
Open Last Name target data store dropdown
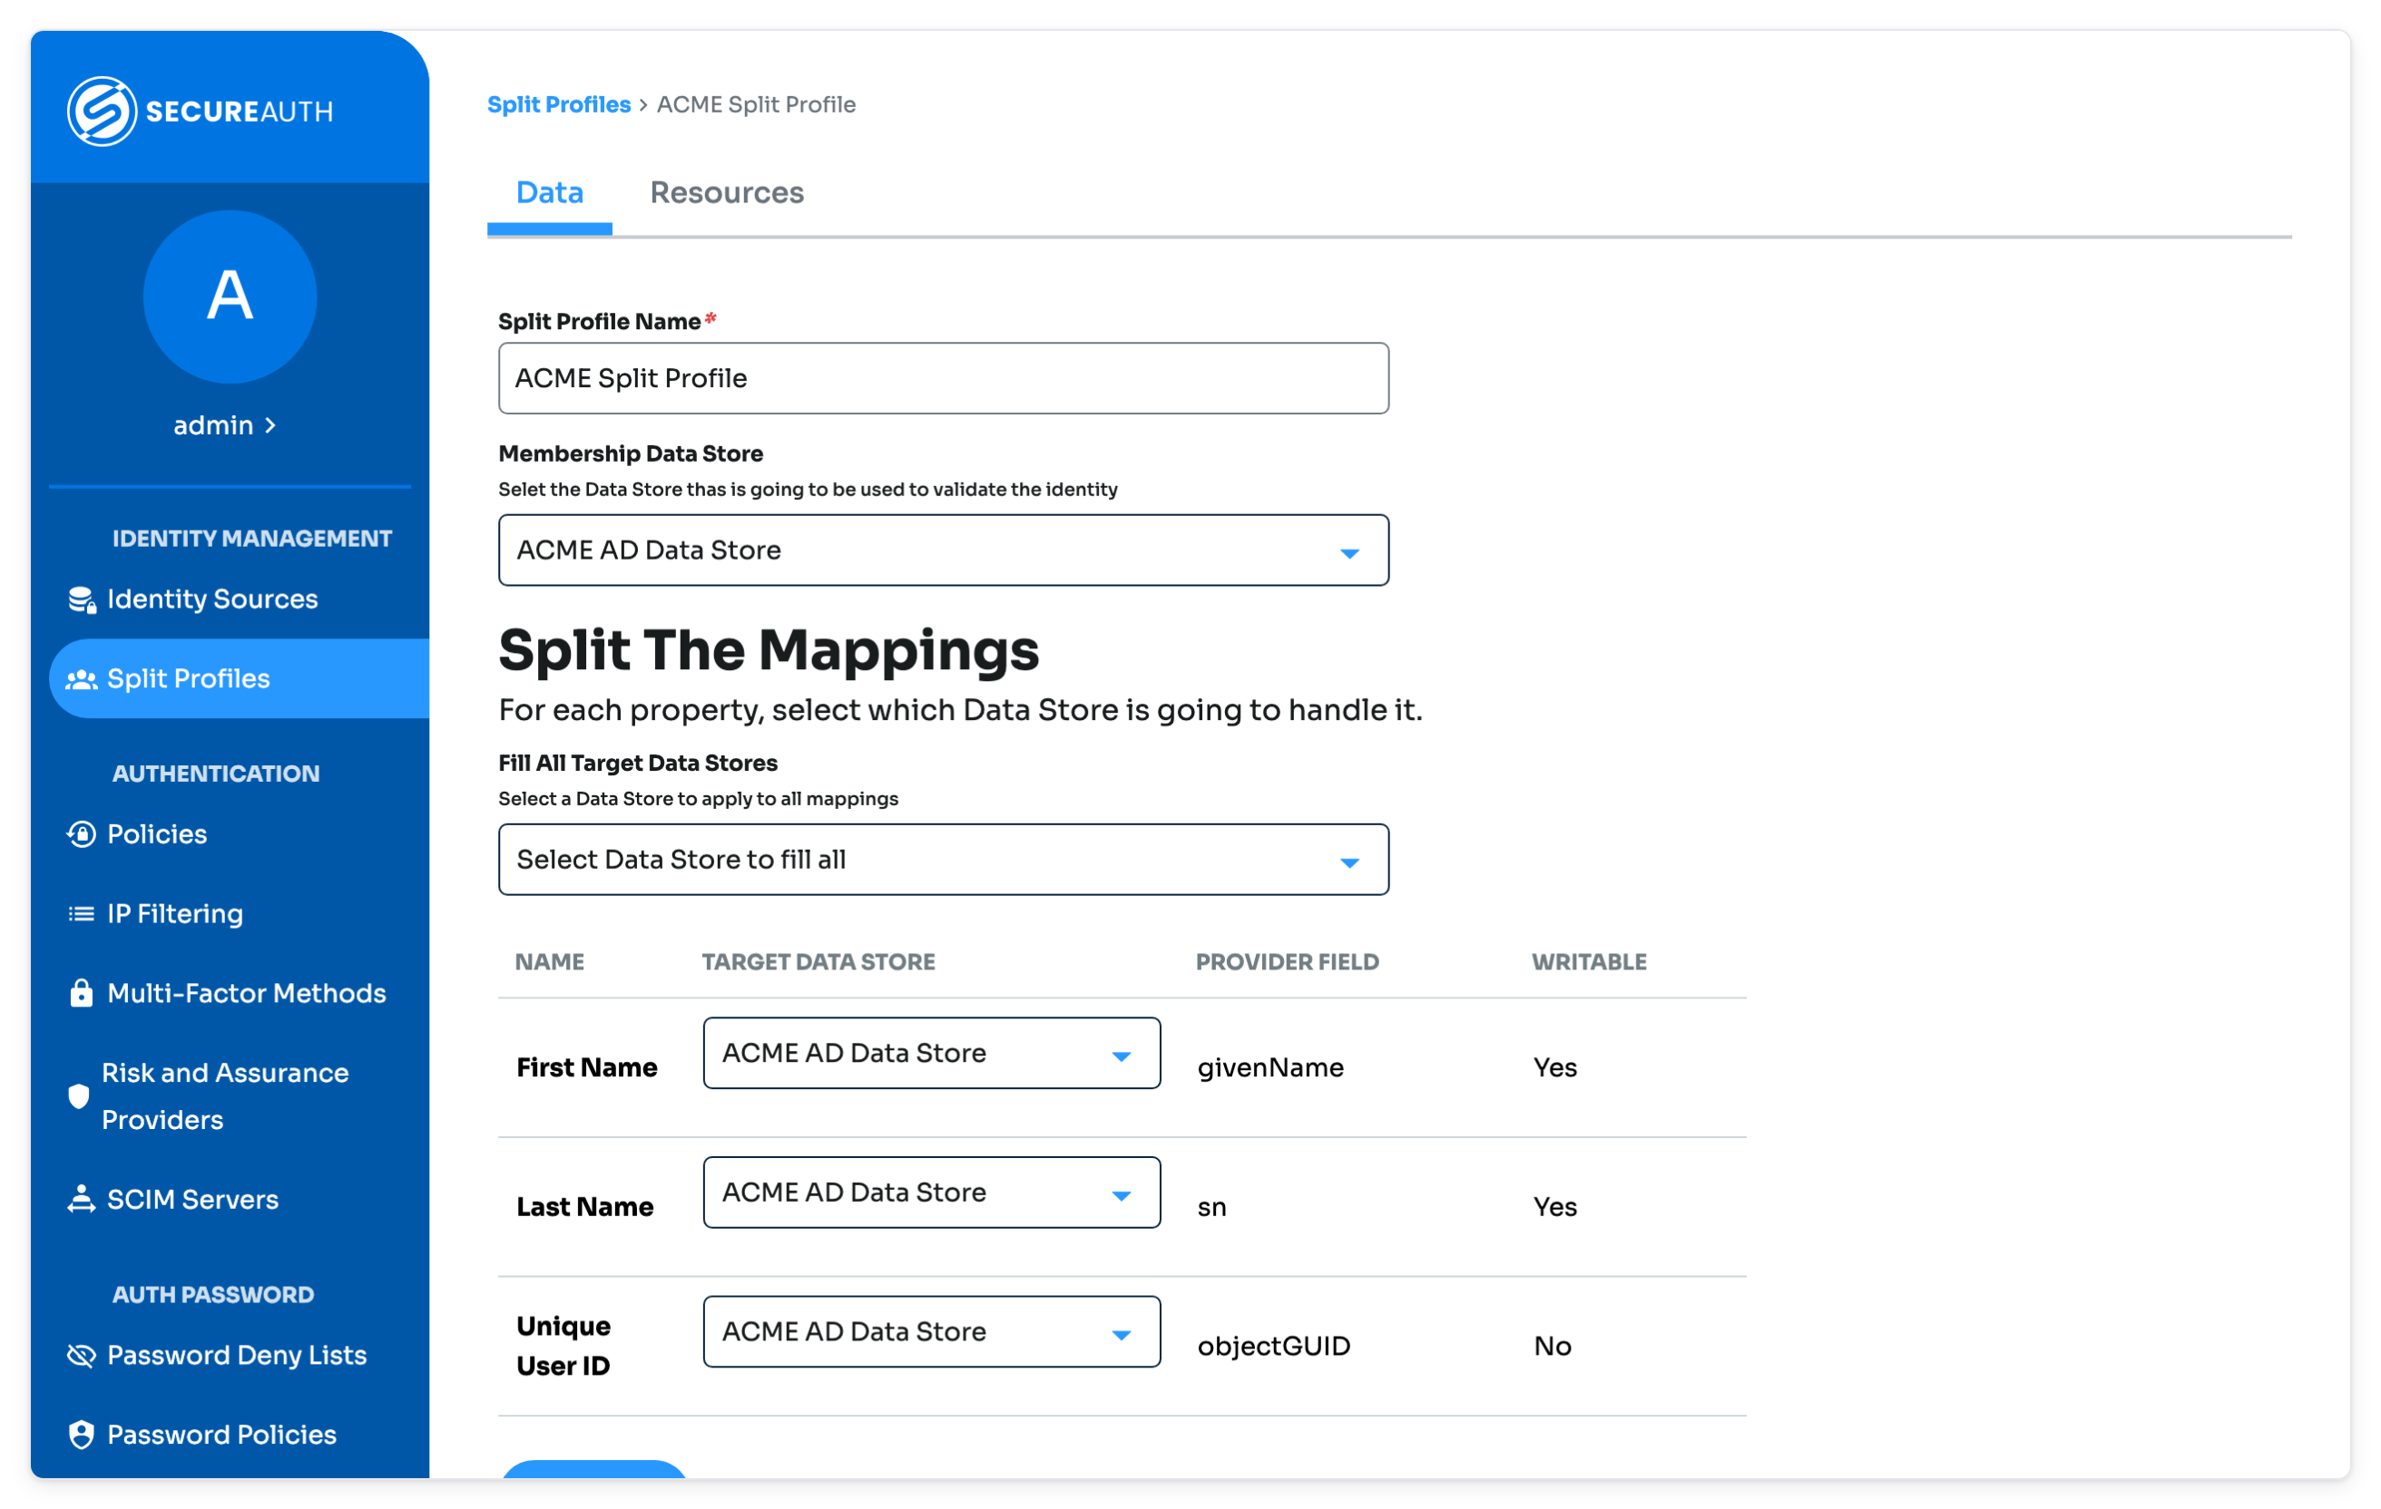[931, 1193]
